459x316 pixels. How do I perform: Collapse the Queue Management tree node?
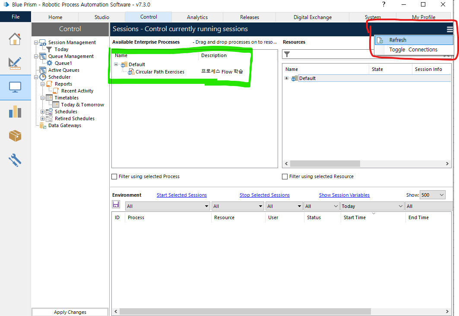click(36, 56)
